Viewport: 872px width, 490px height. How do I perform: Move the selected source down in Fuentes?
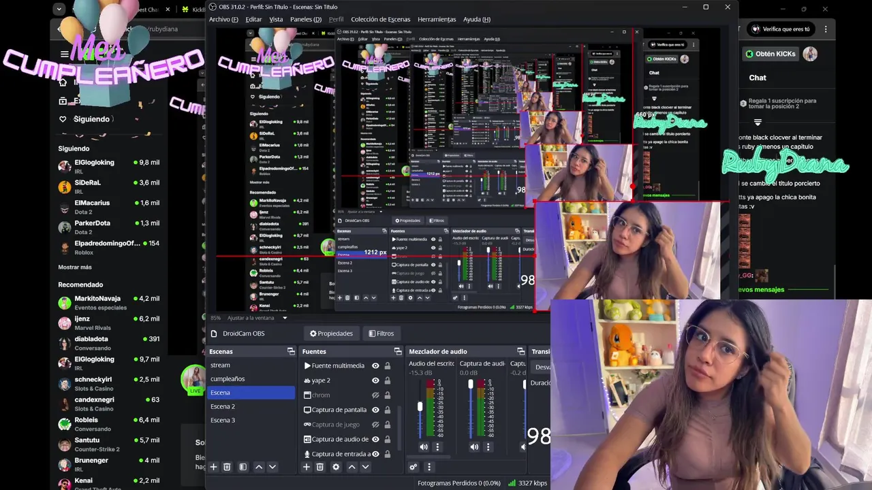(365, 467)
